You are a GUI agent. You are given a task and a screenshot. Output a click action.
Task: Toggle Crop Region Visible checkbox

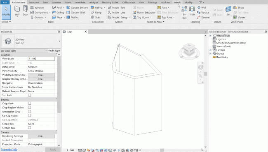point(30,107)
